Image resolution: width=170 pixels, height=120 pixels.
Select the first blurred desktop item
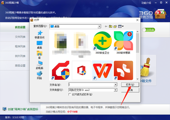pyautogui.click(x=61, y=43)
